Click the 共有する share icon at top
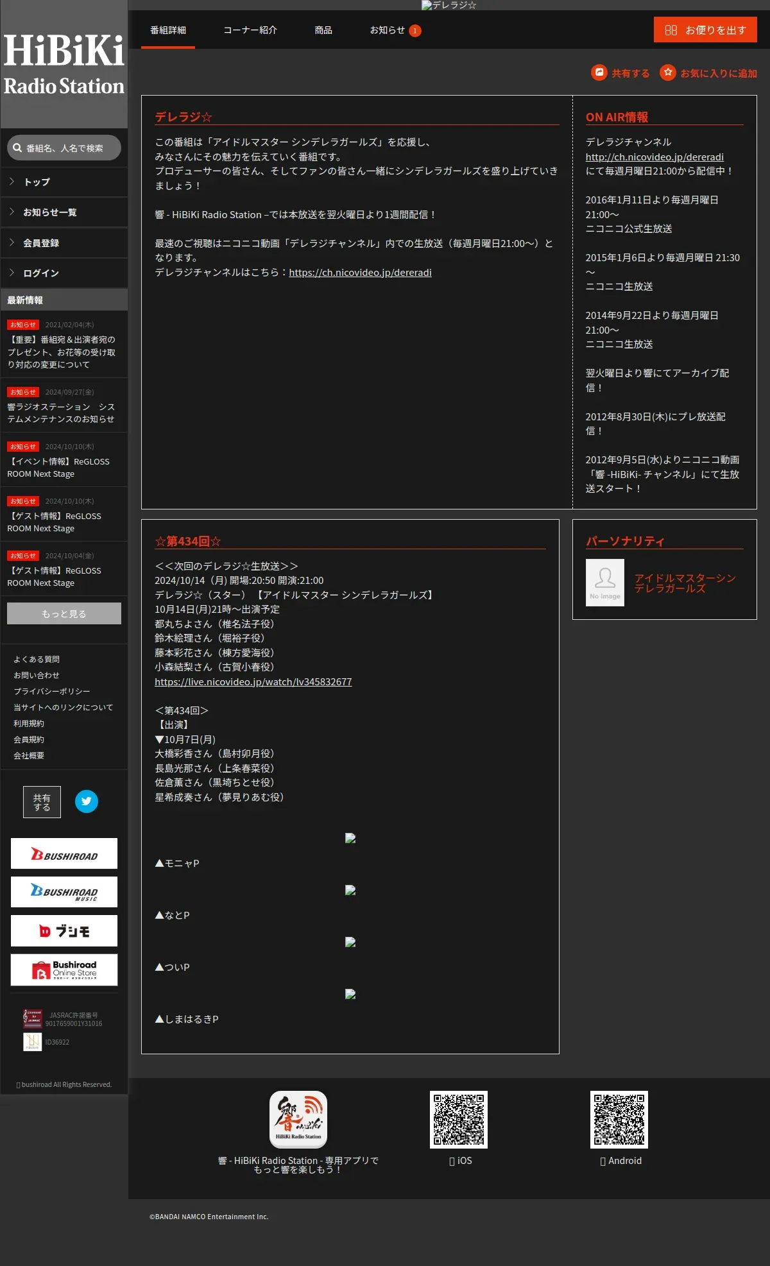 (599, 73)
